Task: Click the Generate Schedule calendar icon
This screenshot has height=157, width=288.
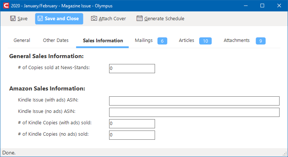Action: coord(140,18)
